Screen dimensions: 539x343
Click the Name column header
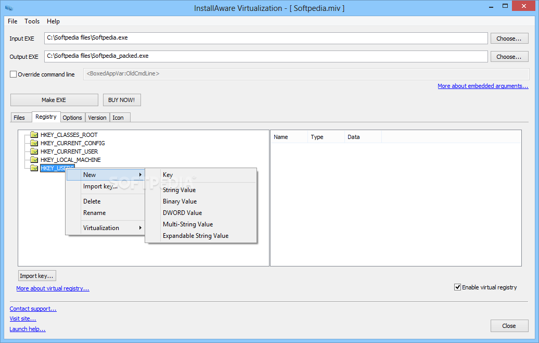[289, 136]
